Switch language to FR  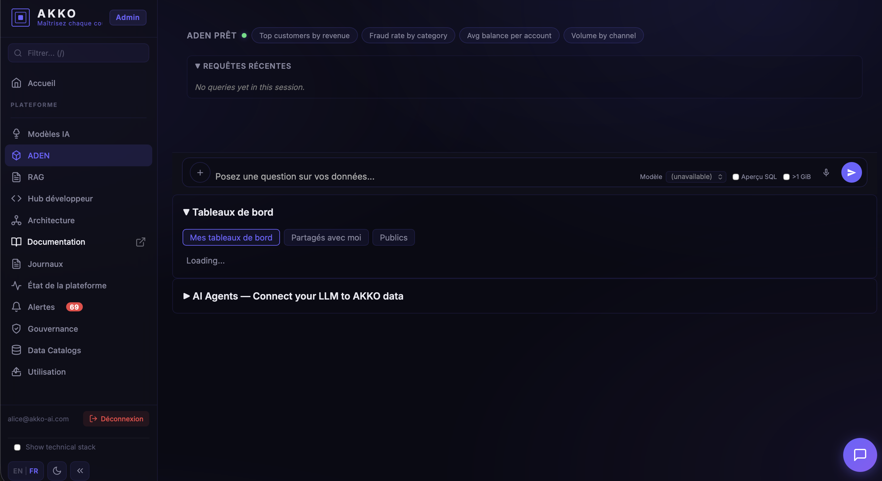pos(34,471)
